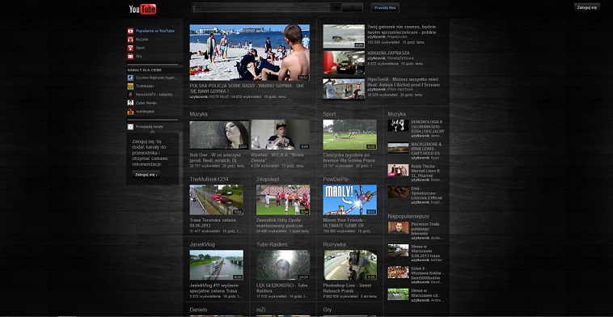Open MACKLEMORE & RYAN LEWIS video thumbnail
This screenshot has width=613, height=317.
point(398,148)
